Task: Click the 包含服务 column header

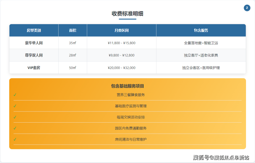Action: tap(201, 30)
